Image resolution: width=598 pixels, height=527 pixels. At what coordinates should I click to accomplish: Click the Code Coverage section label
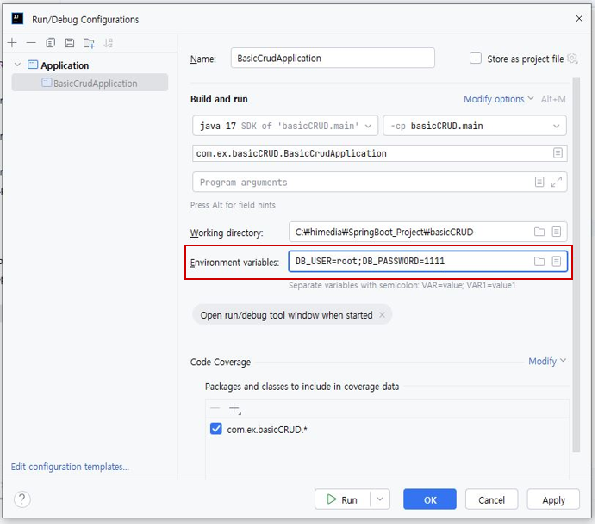pyautogui.click(x=221, y=363)
